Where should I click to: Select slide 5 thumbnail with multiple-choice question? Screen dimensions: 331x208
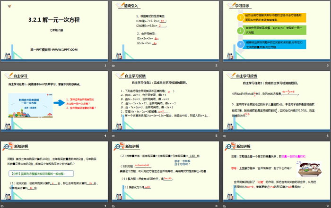[x=165, y=101]
